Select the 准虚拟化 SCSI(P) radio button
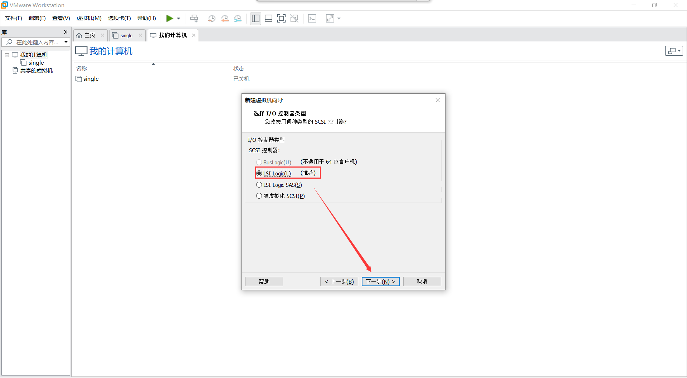This screenshot has height=378, width=687. pyautogui.click(x=259, y=196)
